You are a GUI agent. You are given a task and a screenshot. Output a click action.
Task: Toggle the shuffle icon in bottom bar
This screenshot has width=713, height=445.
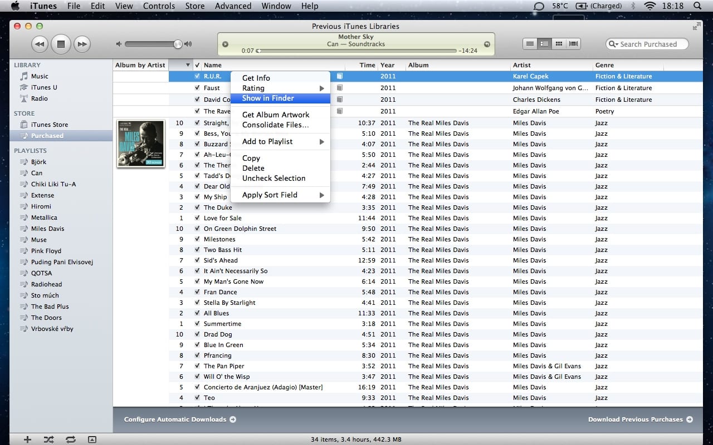(x=49, y=439)
